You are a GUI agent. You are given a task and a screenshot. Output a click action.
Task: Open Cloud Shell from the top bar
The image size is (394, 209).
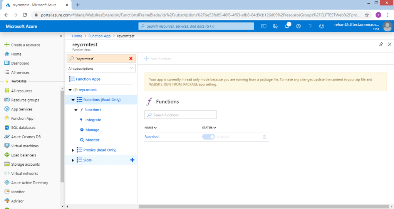[264, 26]
